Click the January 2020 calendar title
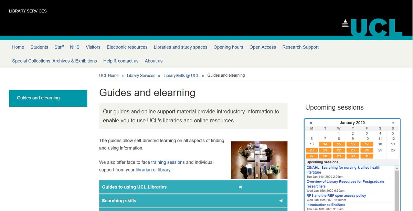This screenshot has height=211, width=413. point(352,123)
